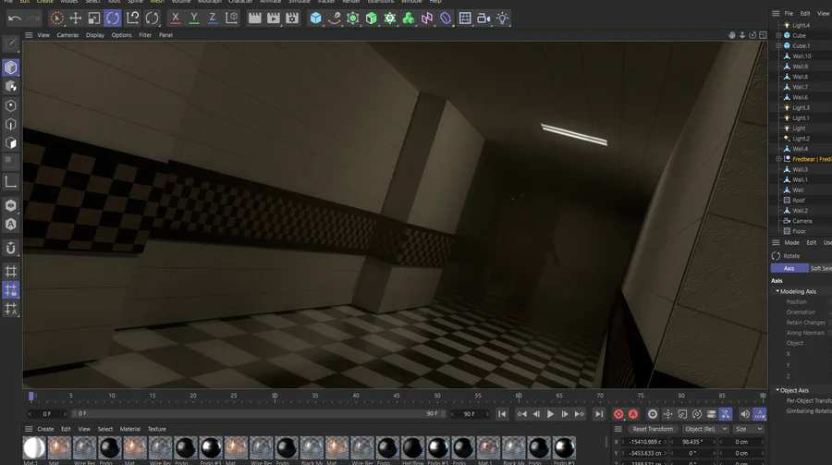Expand the Cube object hierarchy
The height and width of the screenshot is (465, 832).
click(779, 35)
